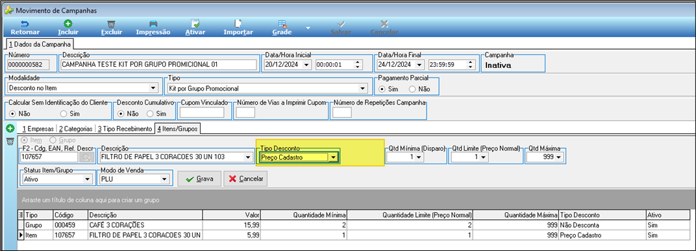
Task: Click the Descrição campaign name field
Action: pos(159,65)
